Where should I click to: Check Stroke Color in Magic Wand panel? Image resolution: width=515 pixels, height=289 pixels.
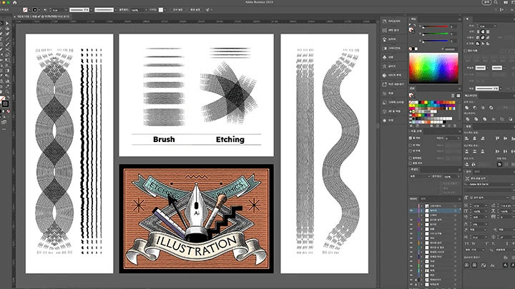pyautogui.click(x=411, y=145)
